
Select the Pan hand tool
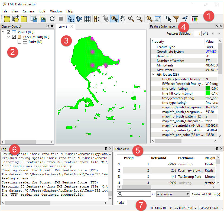tap(123, 19)
